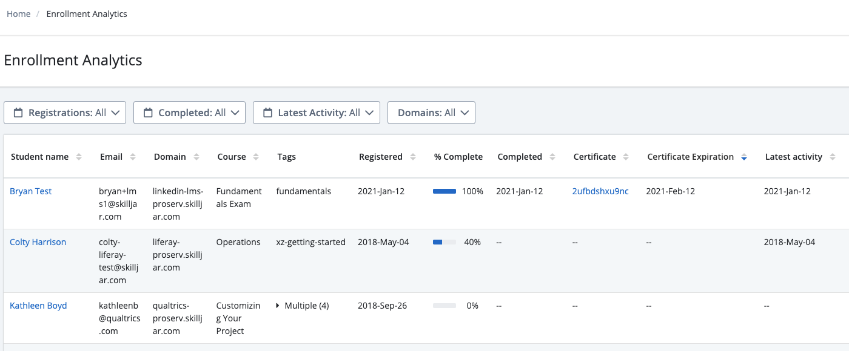Expand the Multiple (4) tags triangle
Screen dimensions: 849x351
point(278,306)
